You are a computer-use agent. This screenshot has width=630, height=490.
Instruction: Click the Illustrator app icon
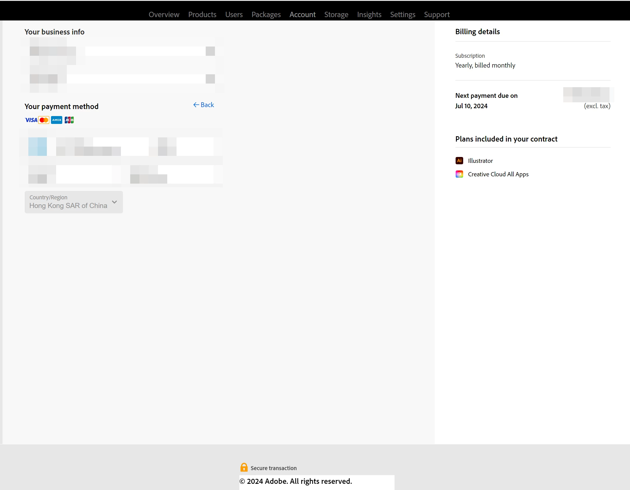[x=459, y=161]
